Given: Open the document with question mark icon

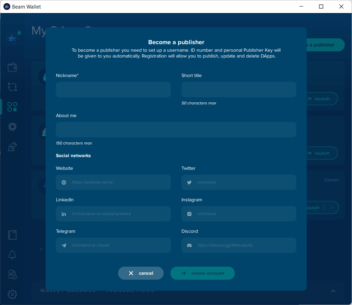Looking at the screenshot, I should pyautogui.click(x=12, y=274).
